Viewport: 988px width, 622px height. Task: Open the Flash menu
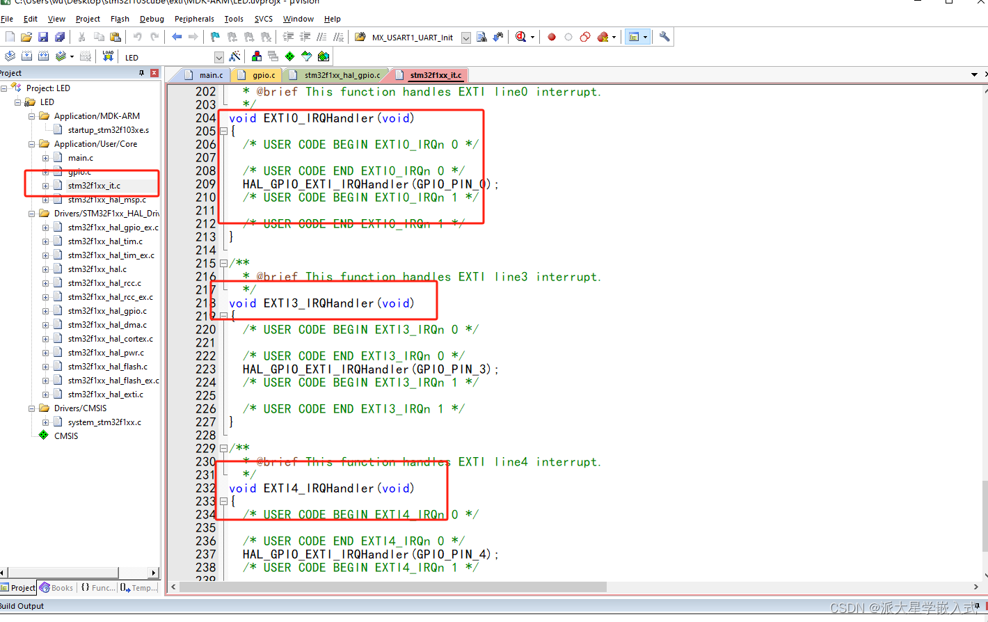coord(120,19)
